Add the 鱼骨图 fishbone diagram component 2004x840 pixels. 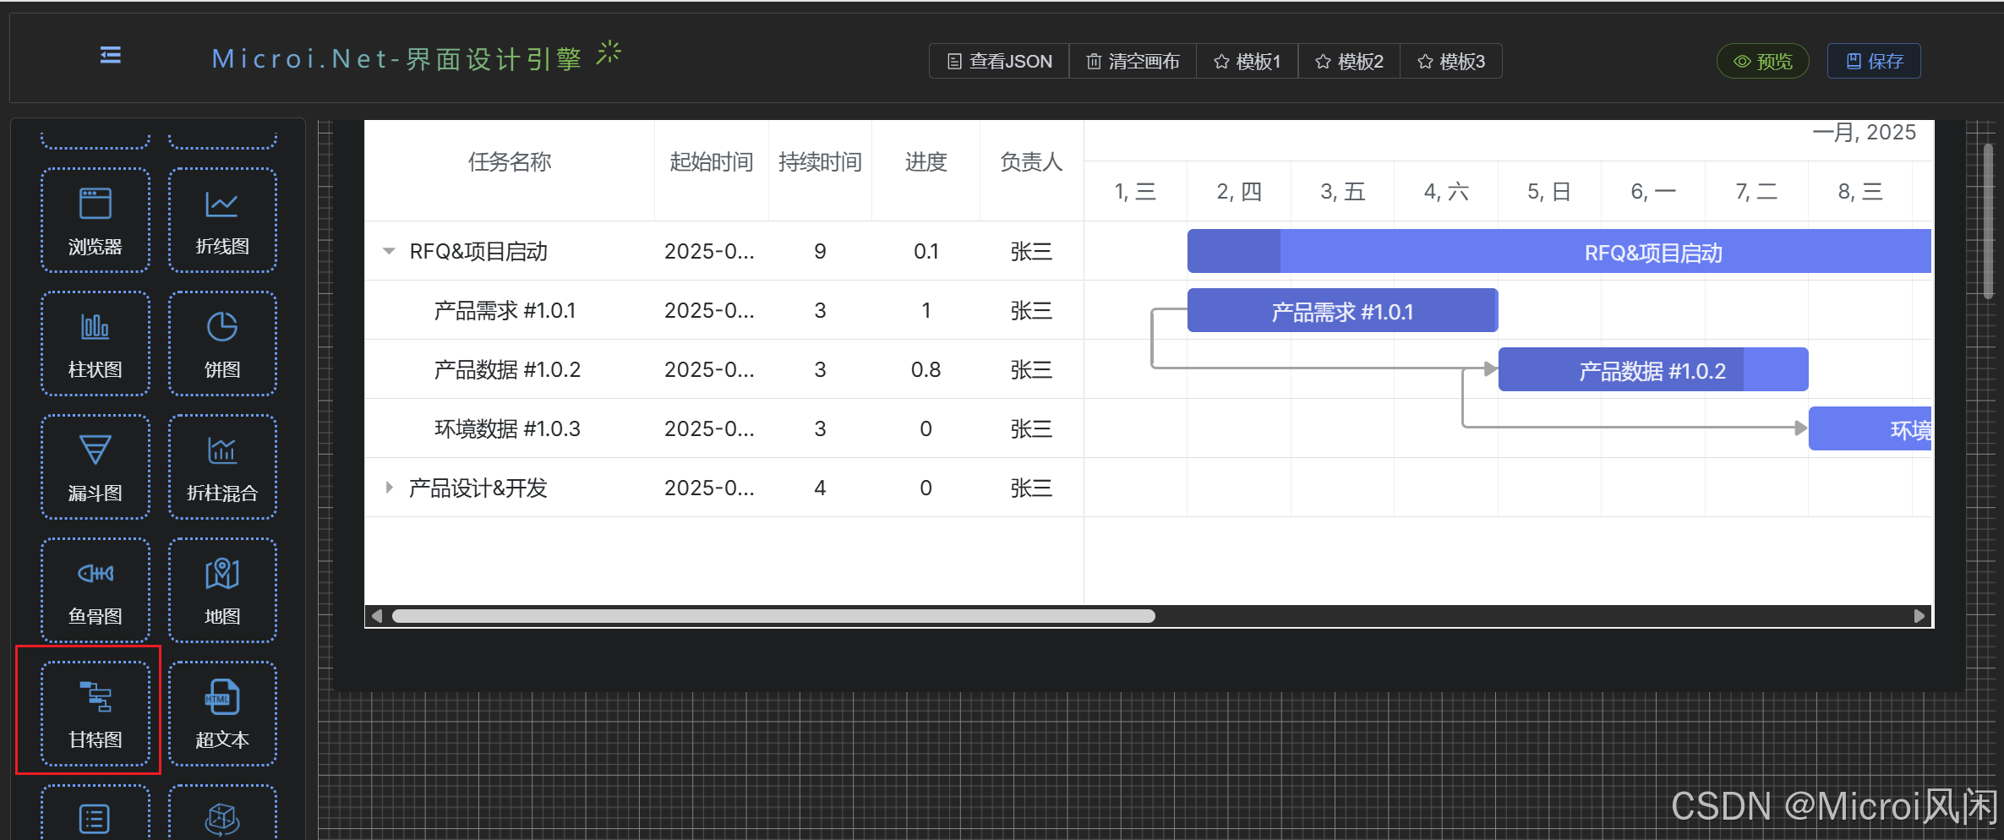96,591
